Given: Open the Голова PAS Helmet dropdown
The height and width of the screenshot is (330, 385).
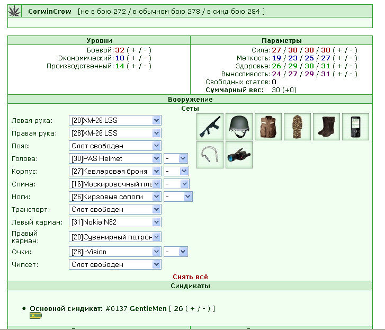Looking at the screenshot, I should click(115, 158).
